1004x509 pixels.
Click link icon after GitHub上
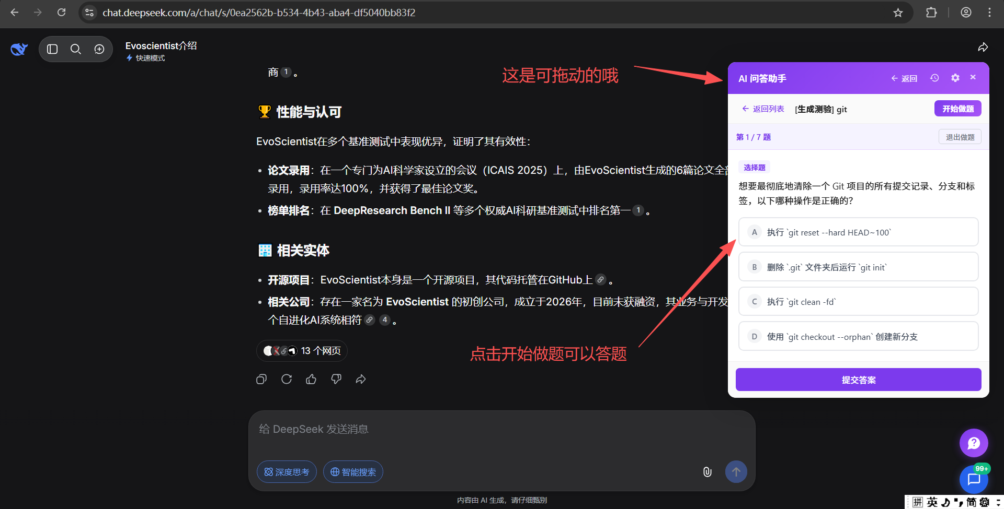[x=601, y=280]
